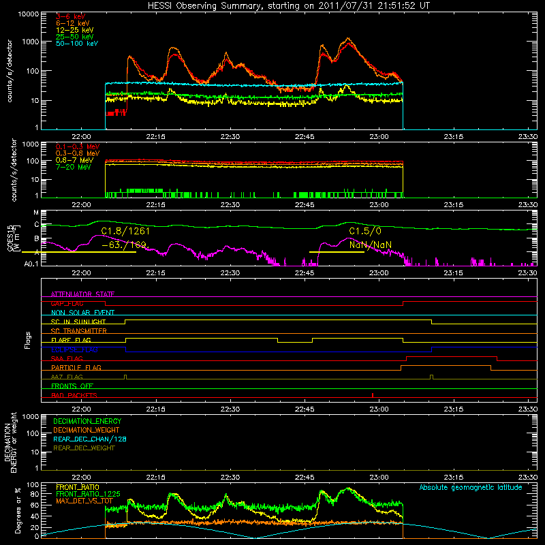
Task: Select the 6-12 keV legend label
Action: click(x=72, y=23)
